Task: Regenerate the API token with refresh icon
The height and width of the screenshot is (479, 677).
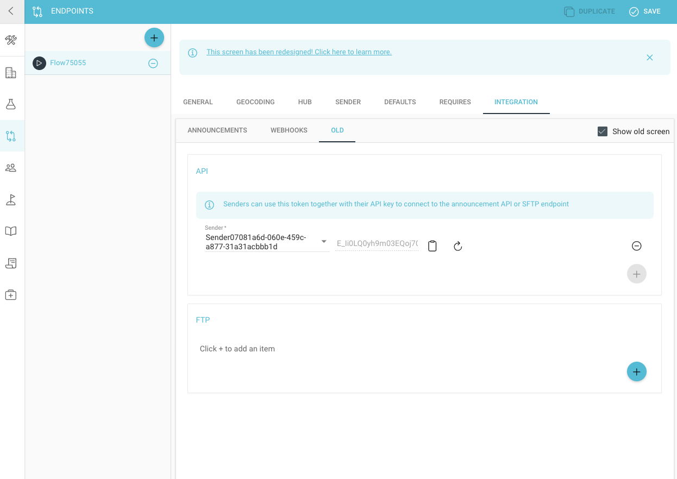Action: [x=458, y=246]
